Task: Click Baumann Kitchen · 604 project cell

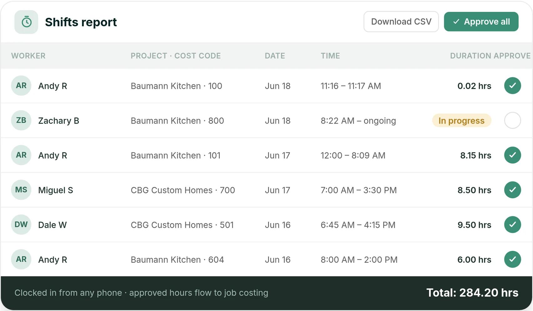Action: tap(177, 260)
